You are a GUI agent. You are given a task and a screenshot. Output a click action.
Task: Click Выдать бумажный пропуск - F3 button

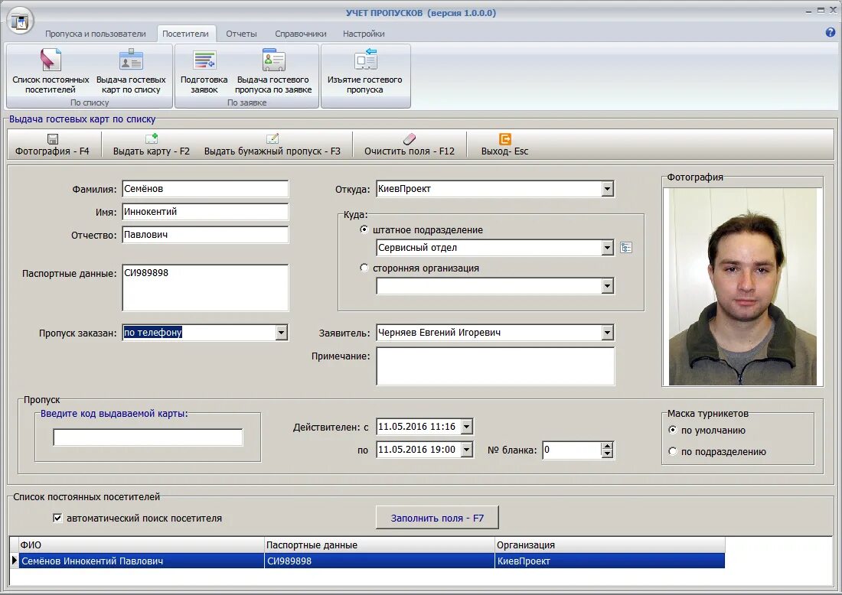coord(273,145)
